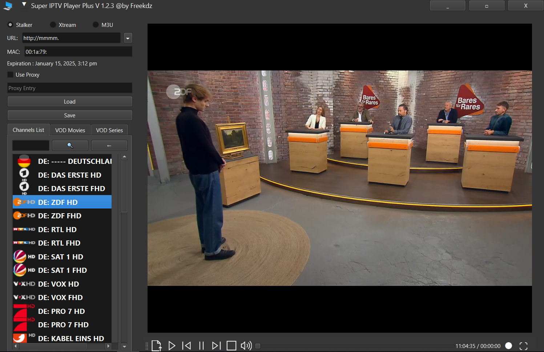The width and height of the screenshot is (544, 352).
Task: Open the VOD Series tab
Action: pos(109,130)
